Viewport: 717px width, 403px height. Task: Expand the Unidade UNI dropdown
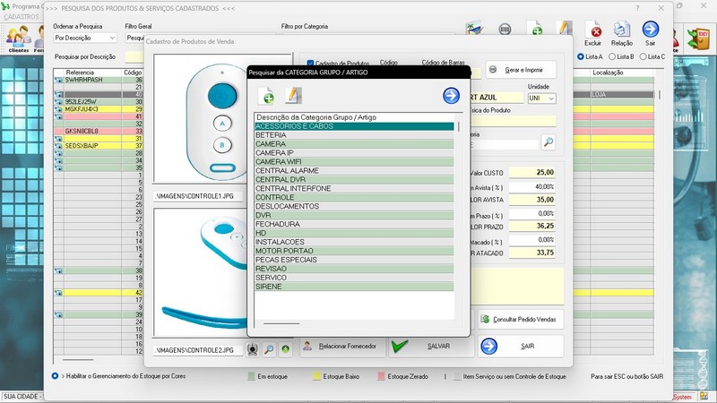coord(541,99)
